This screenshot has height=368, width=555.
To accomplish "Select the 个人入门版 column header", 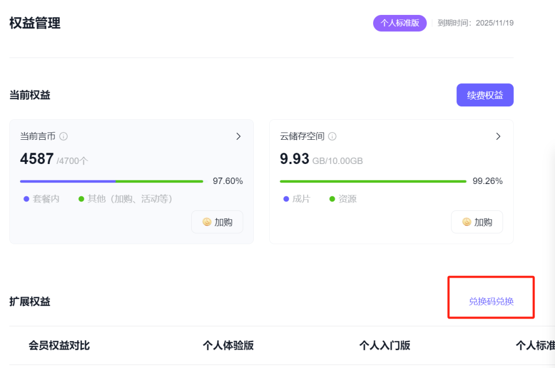I will coord(384,345).
